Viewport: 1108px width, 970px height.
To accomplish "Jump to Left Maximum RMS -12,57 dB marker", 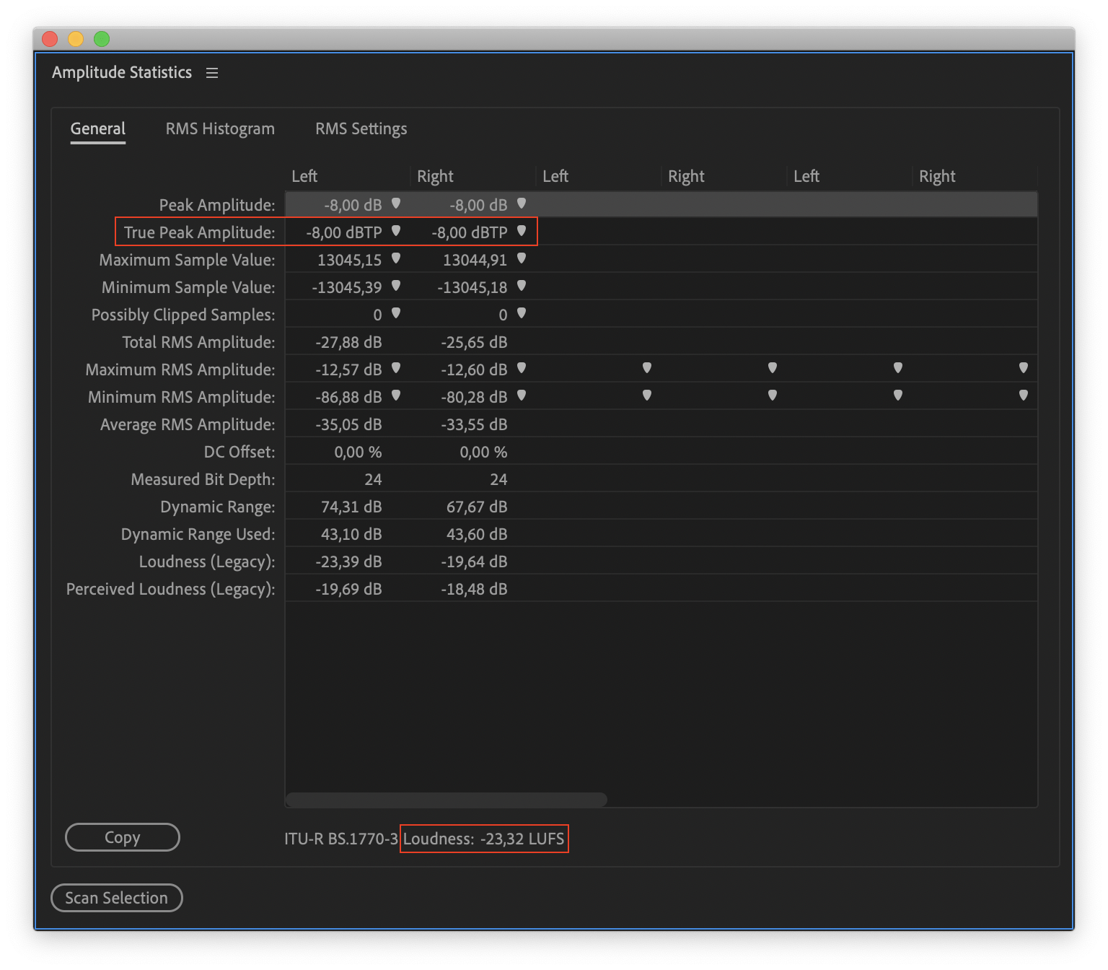I will [396, 369].
